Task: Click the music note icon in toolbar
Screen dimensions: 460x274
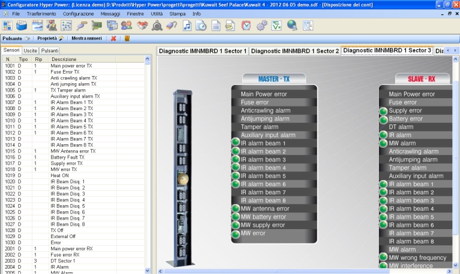Action: point(187,26)
